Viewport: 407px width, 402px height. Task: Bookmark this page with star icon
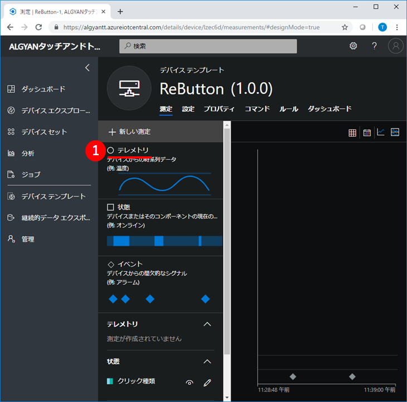pos(345,27)
